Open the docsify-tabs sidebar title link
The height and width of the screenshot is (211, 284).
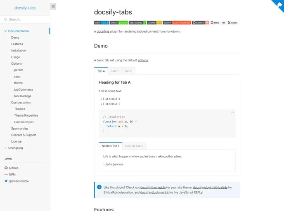(x=25, y=8)
